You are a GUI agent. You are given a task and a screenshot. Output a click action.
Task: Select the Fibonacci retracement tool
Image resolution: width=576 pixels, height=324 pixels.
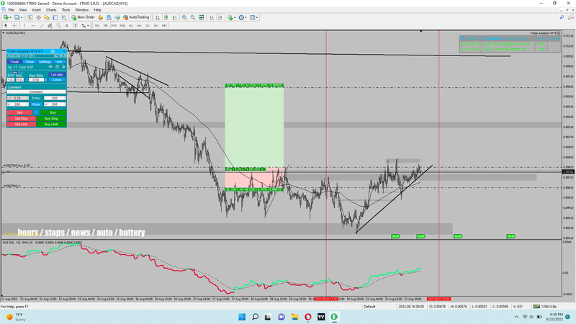pos(58,25)
